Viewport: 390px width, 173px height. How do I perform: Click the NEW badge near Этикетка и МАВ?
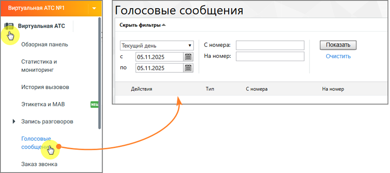[94, 104]
